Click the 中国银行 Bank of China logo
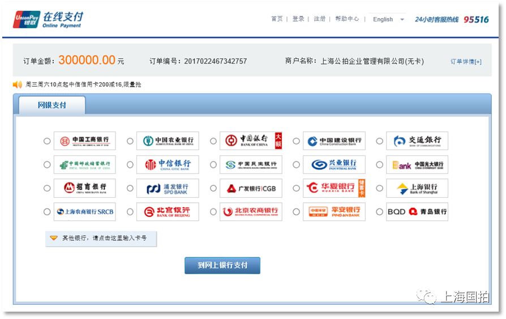This screenshot has width=506, height=319. click(251, 141)
